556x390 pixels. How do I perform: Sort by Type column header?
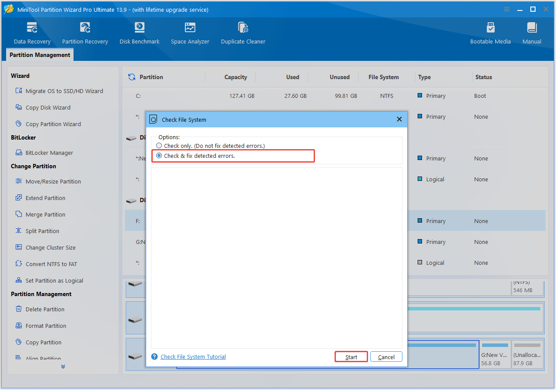(424, 77)
